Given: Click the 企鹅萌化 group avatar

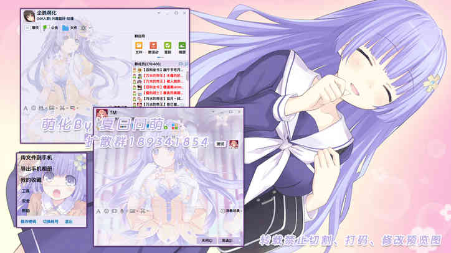Looking at the screenshot, I should pos(29,16).
